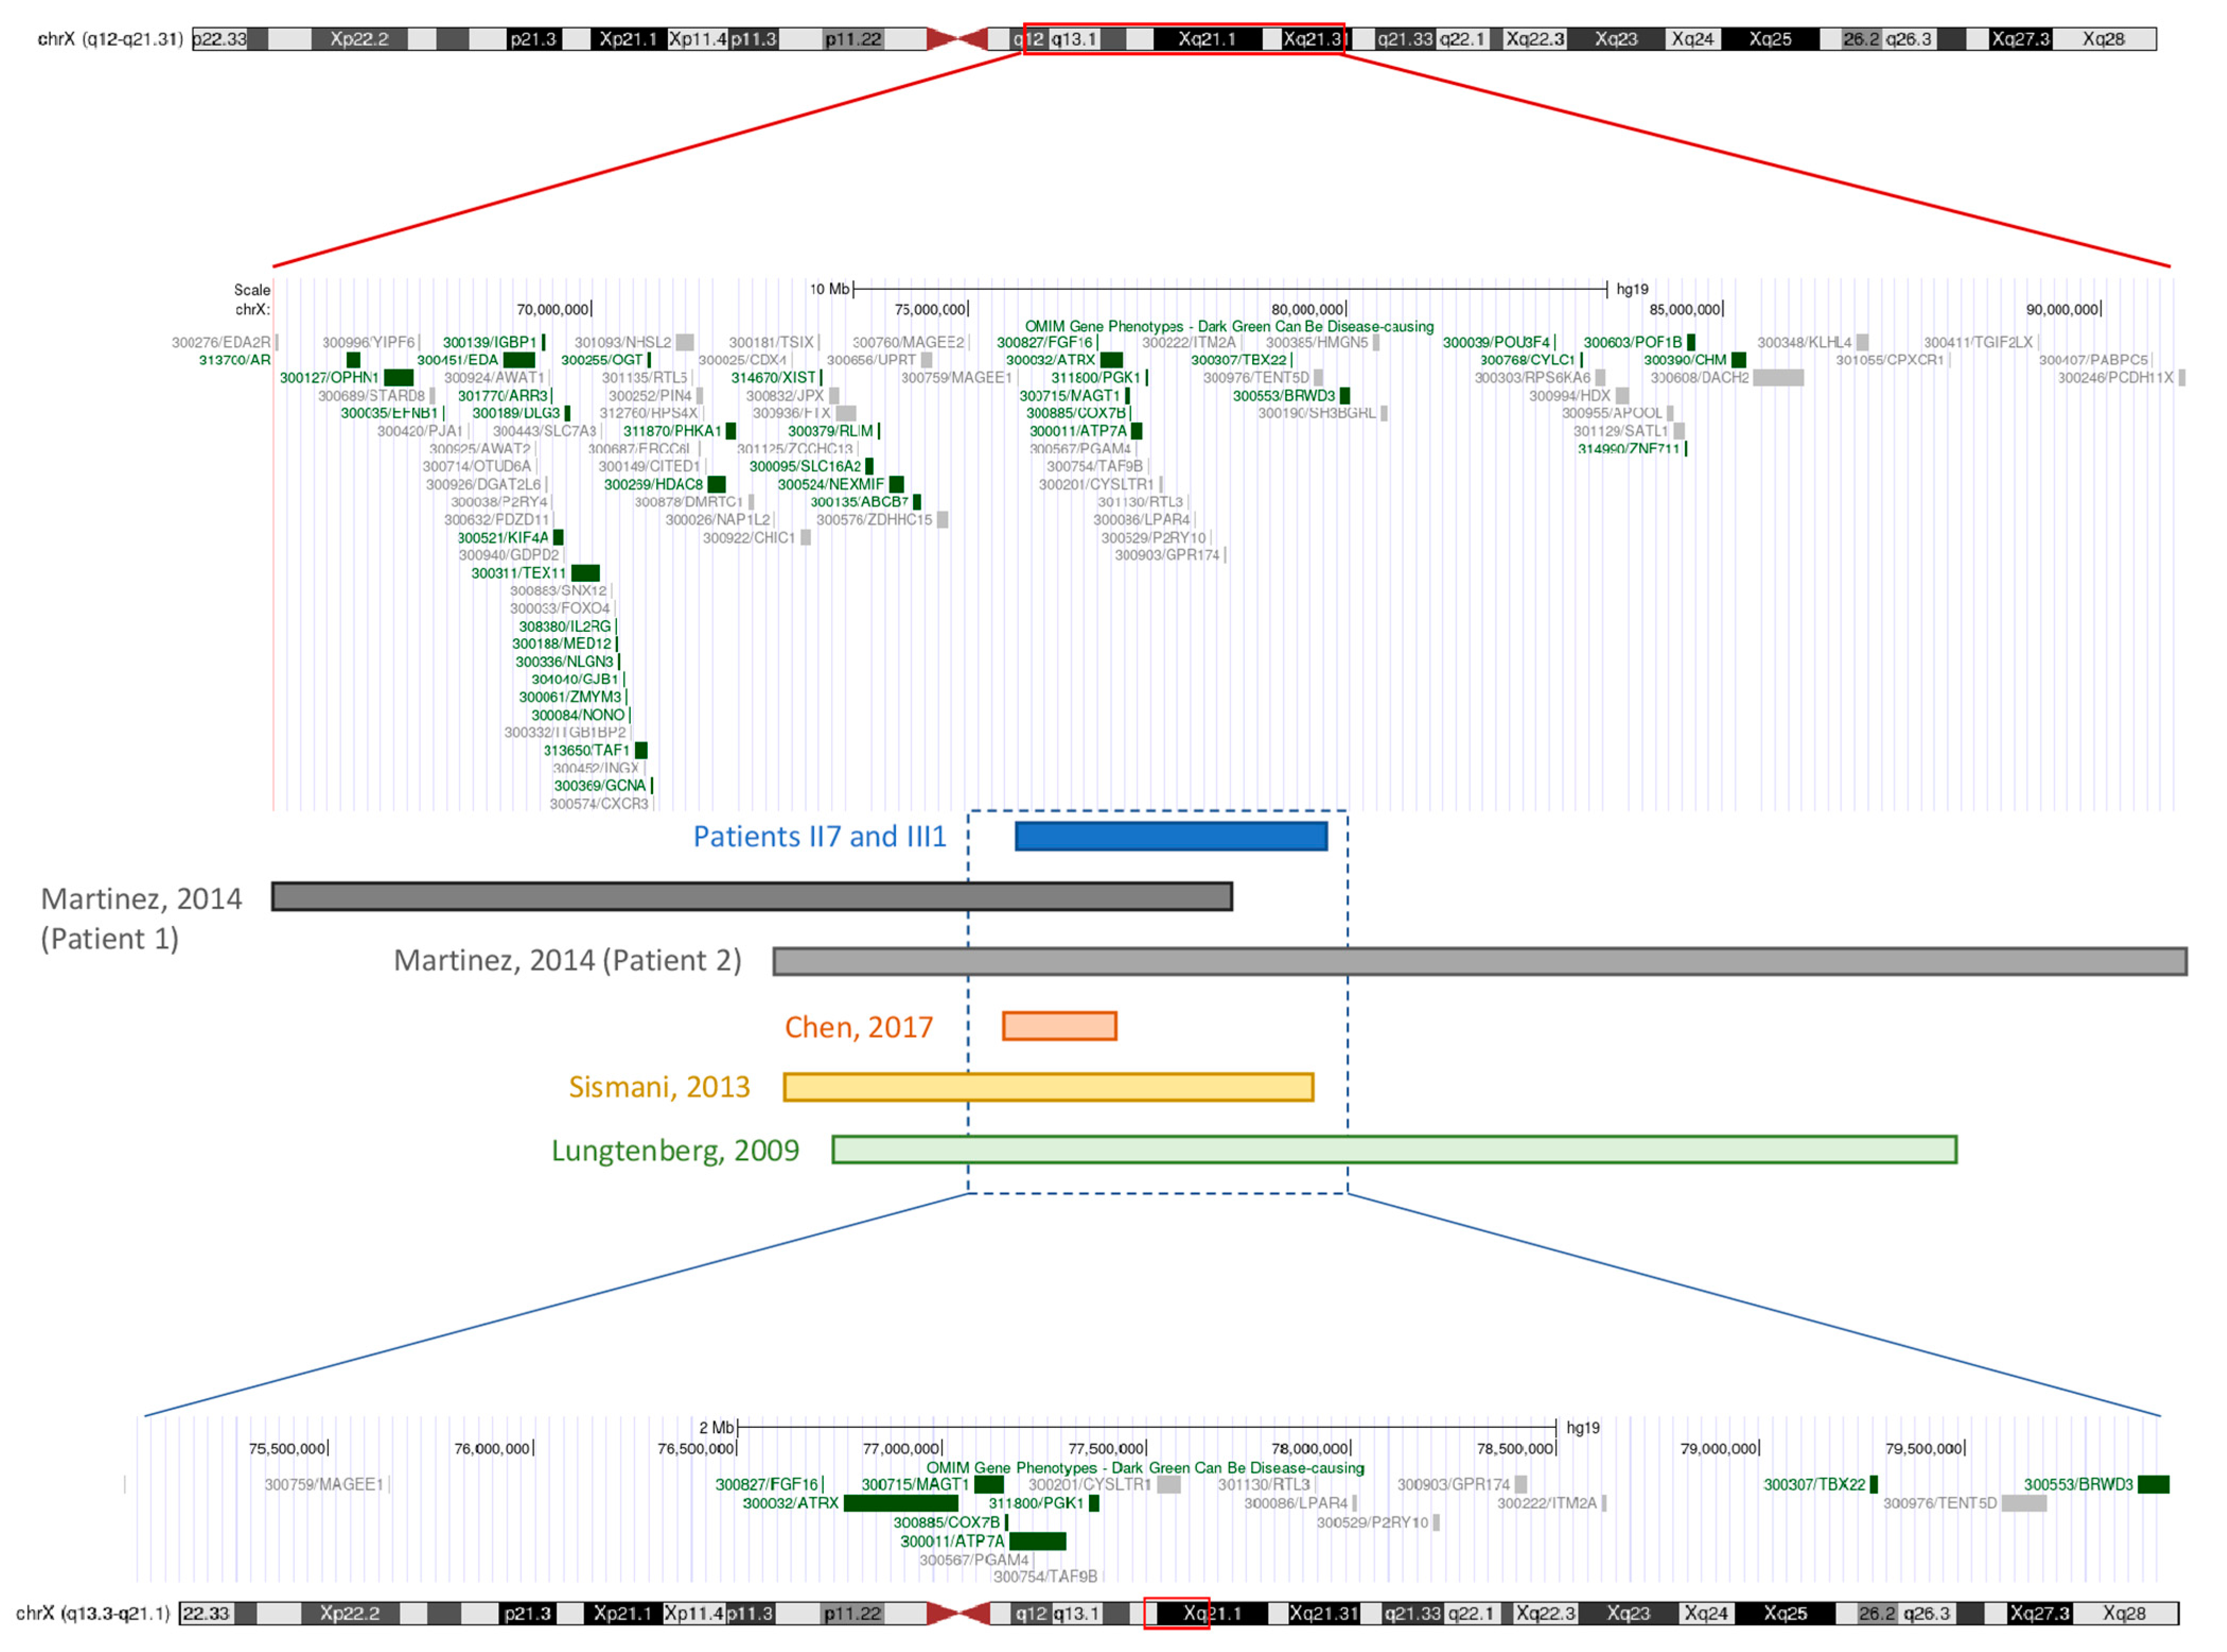The image size is (2227, 1652).
Task: Click the yellow Sismani, 2013 bar
Action: (x=1048, y=1087)
